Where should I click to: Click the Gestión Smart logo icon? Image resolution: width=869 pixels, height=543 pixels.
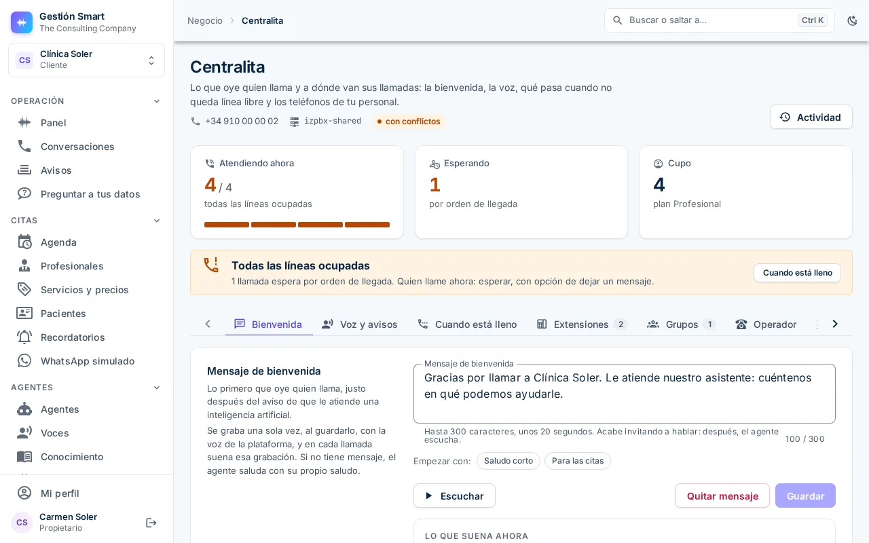[x=22, y=22]
